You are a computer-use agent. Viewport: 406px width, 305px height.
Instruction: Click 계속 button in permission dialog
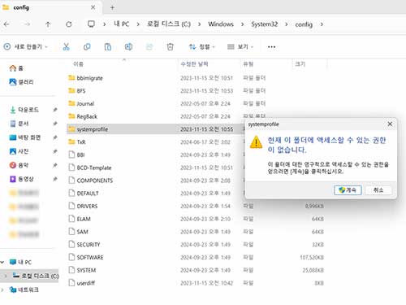coord(348,190)
